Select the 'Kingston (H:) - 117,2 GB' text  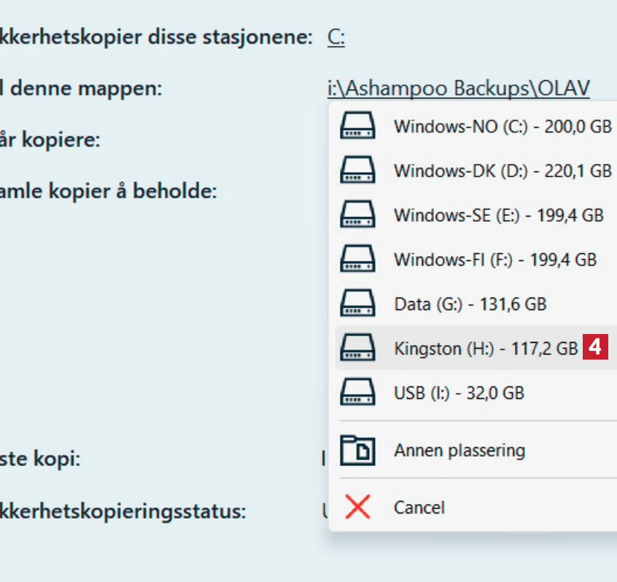click(x=485, y=349)
